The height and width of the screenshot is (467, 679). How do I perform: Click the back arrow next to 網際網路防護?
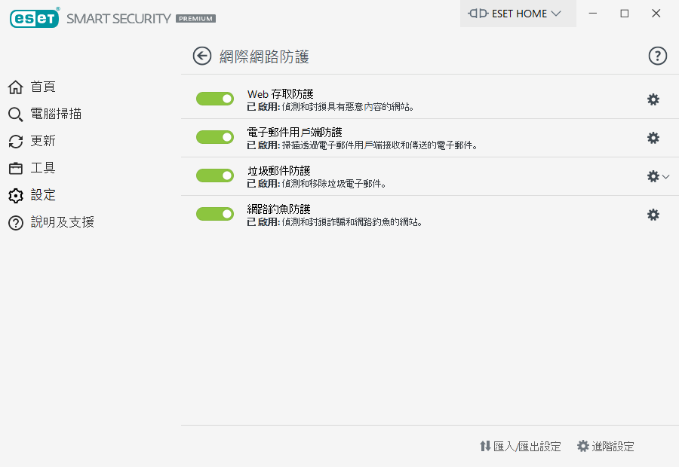point(201,56)
